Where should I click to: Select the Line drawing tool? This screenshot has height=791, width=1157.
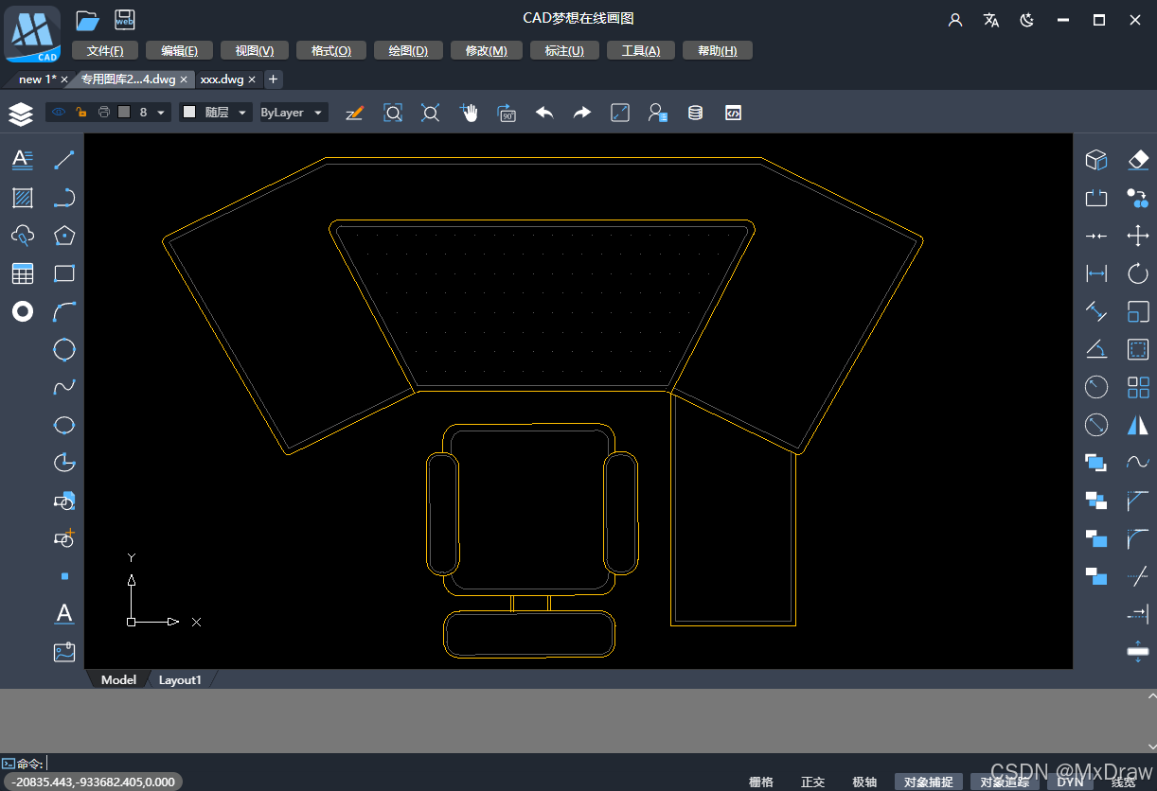(64, 160)
